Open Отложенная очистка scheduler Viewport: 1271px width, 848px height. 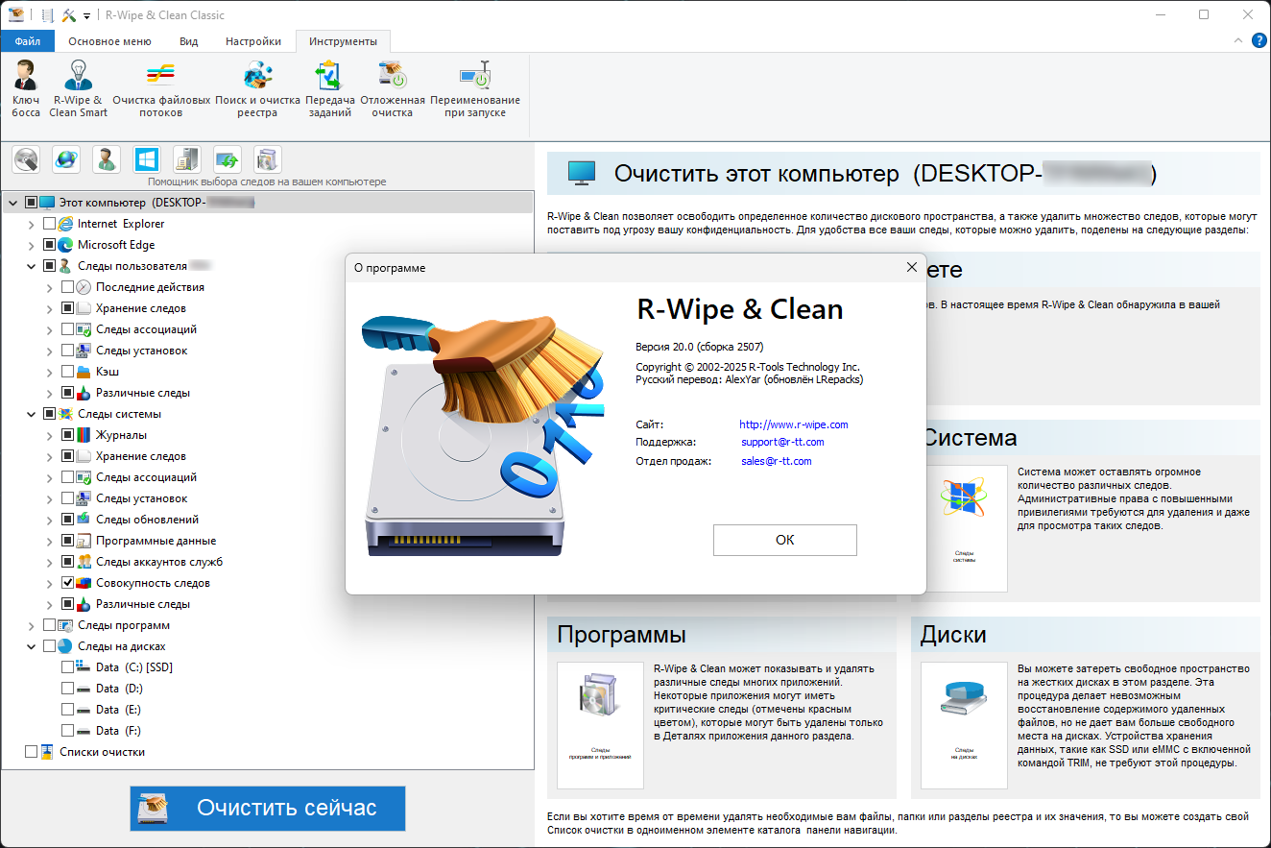pos(392,88)
